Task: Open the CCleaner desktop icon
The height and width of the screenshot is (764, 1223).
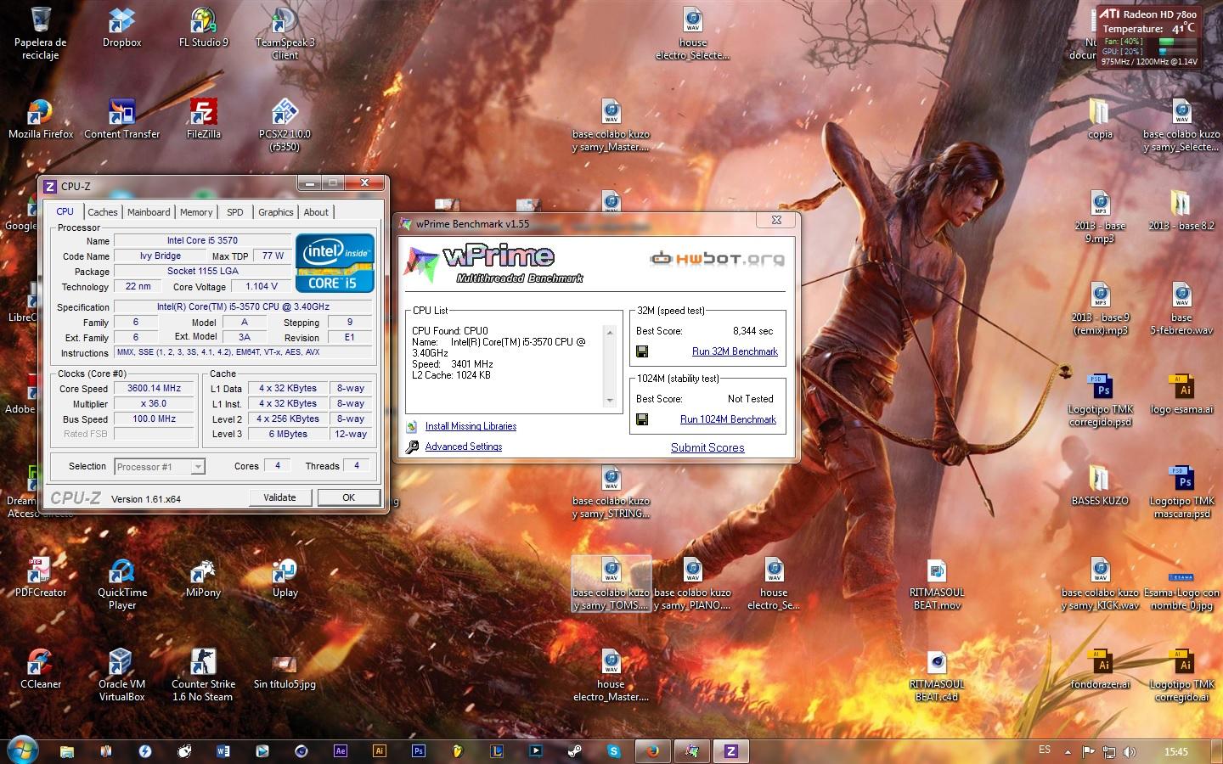Action: tap(40, 669)
